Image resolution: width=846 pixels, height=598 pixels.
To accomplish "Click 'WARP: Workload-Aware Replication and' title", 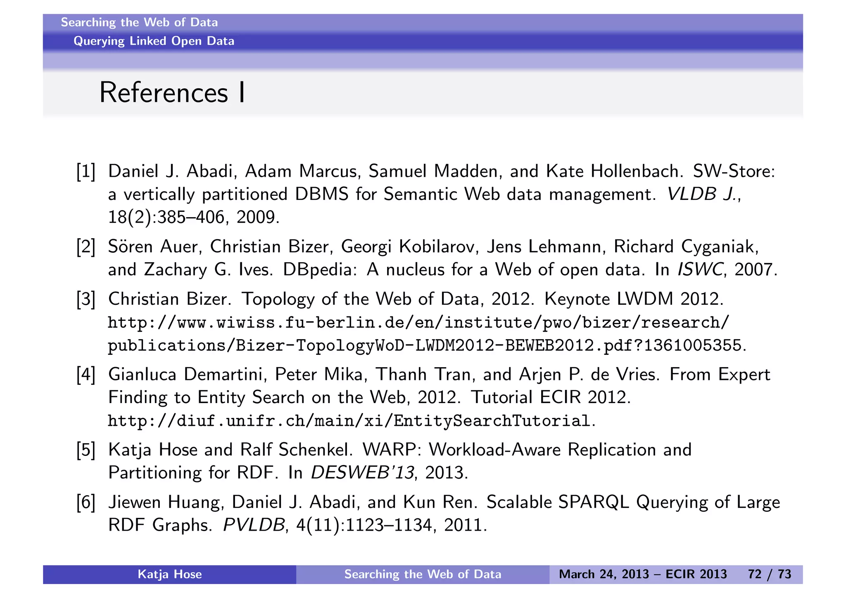I will 527,450.
